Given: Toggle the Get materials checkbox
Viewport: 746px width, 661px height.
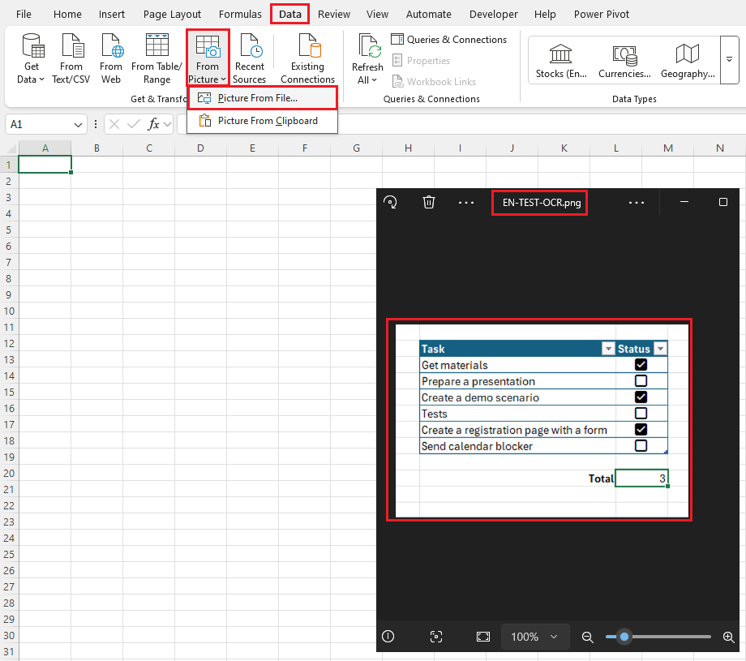Looking at the screenshot, I should tap(641, 365).
